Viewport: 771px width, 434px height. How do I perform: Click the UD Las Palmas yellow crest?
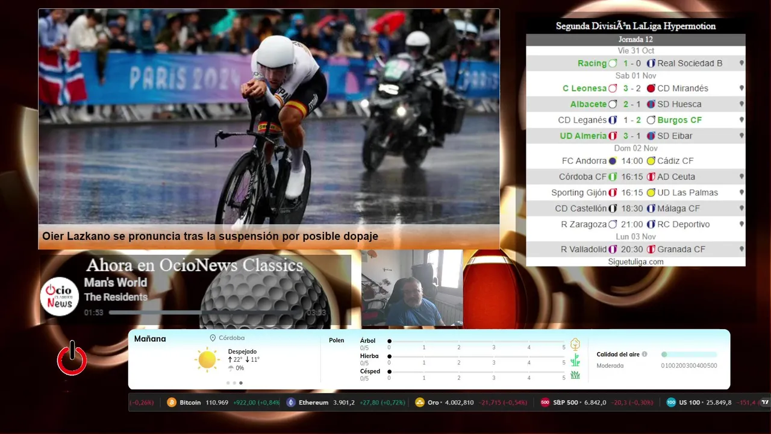coord(651,193)
